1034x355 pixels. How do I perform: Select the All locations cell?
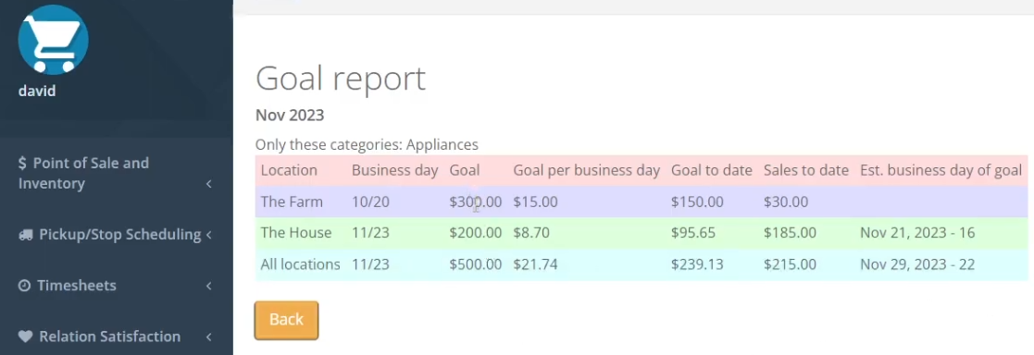[300, 264]
